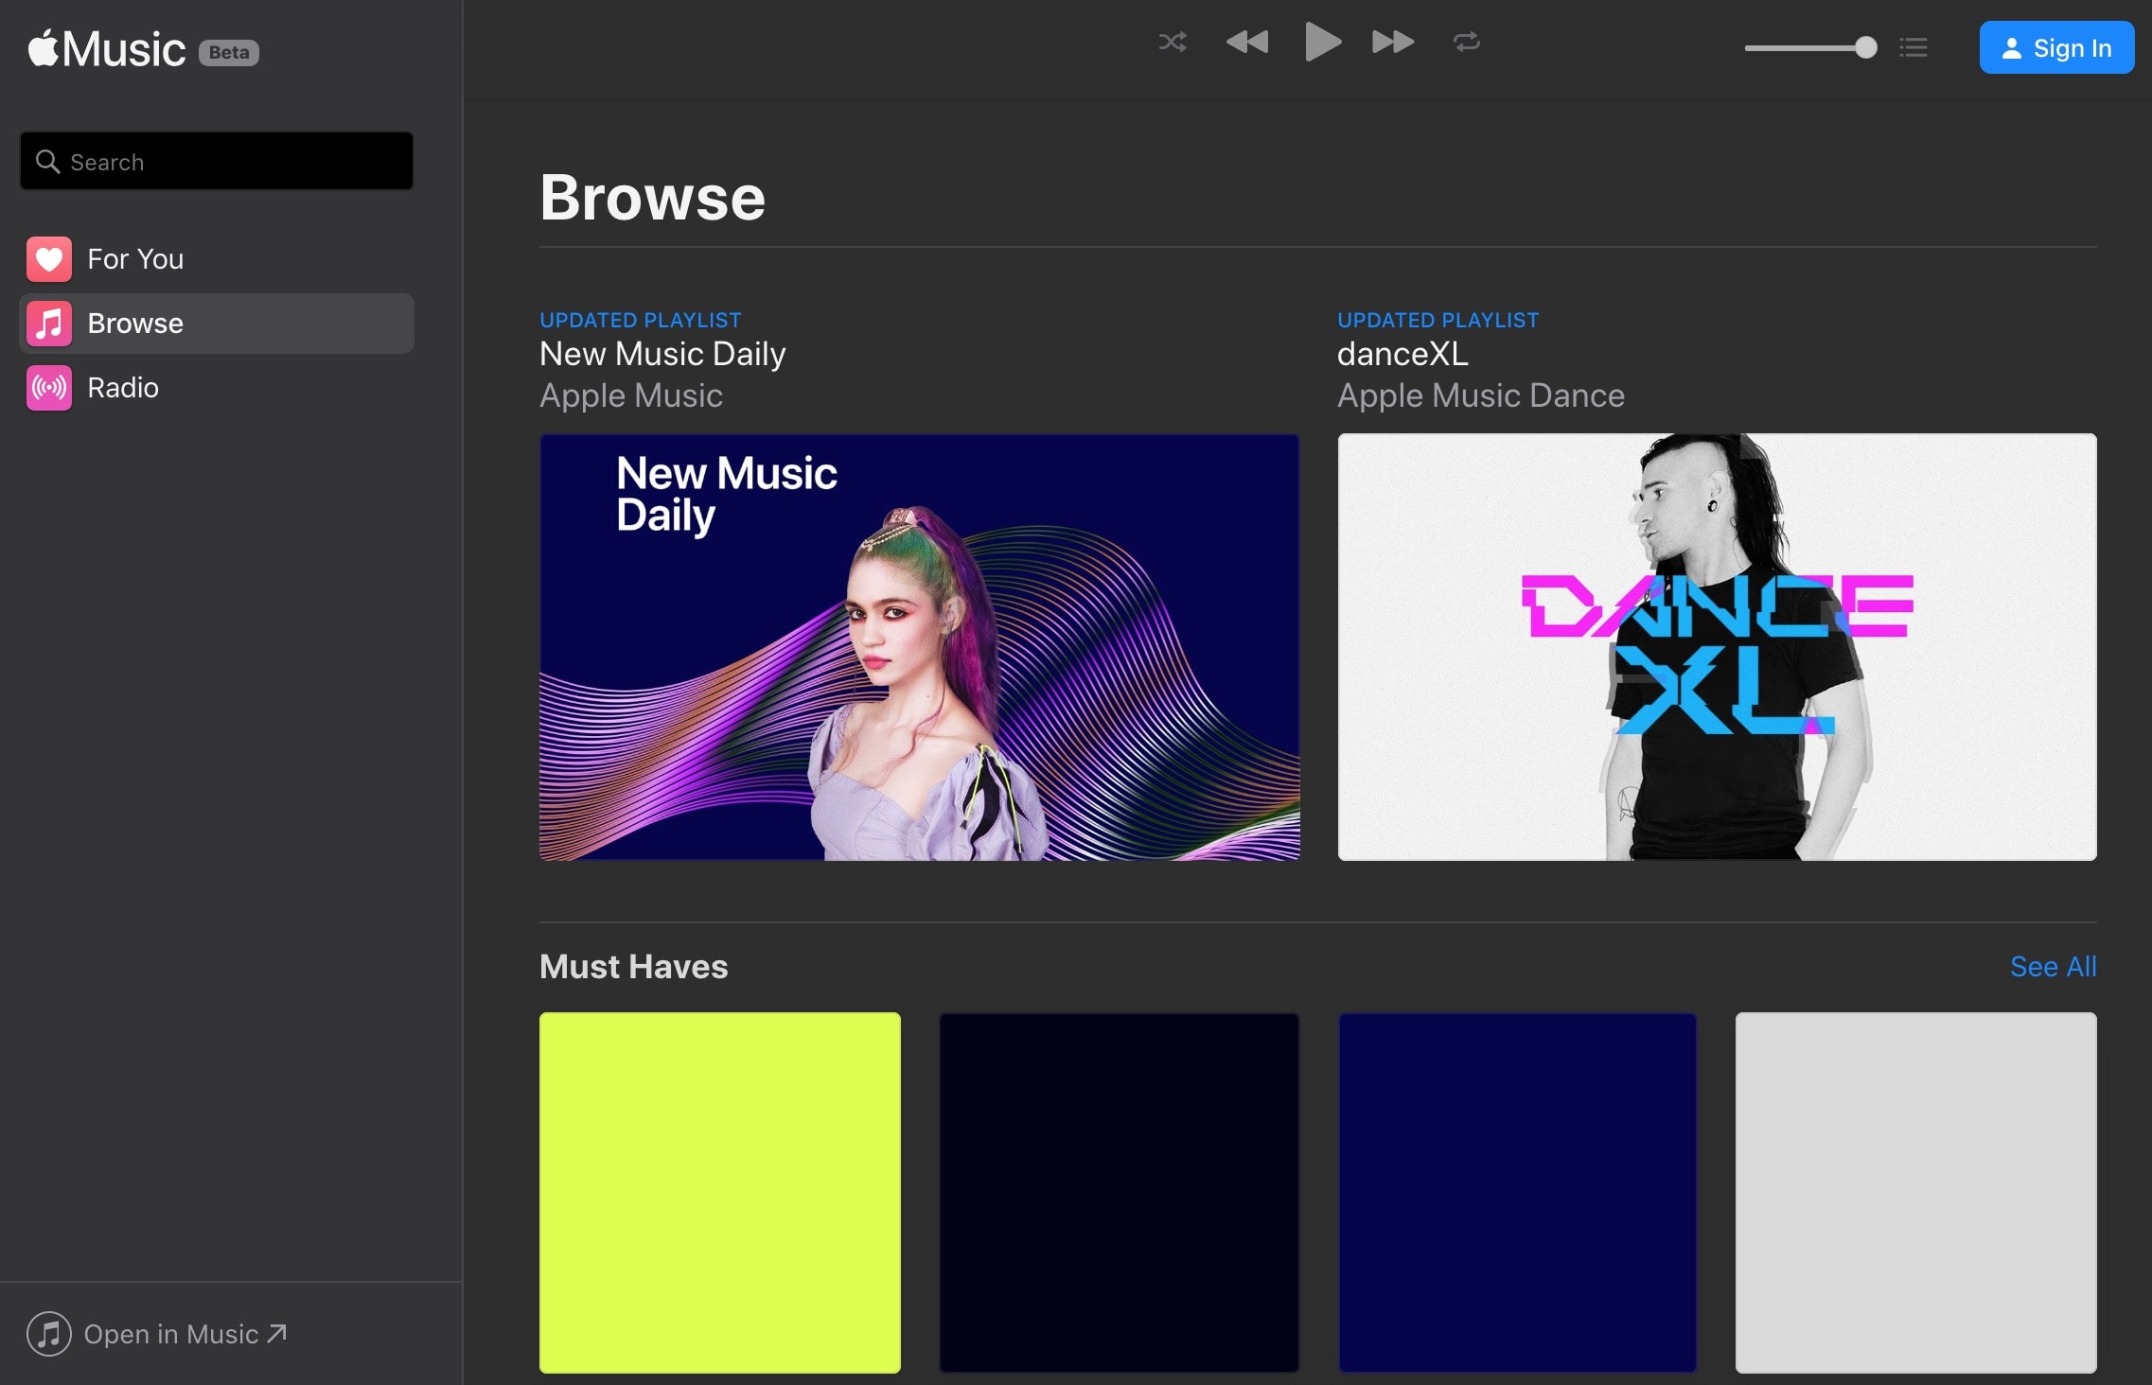Open Radio section in sidebar
Screen dimensions: 2152x1385
pos(123,388)
